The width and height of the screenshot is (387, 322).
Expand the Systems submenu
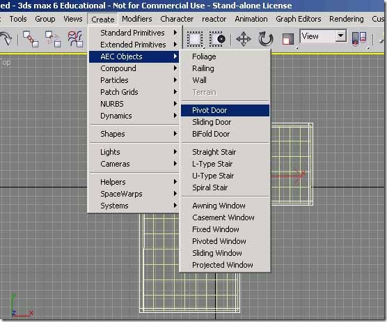click(x=134, y=206)
